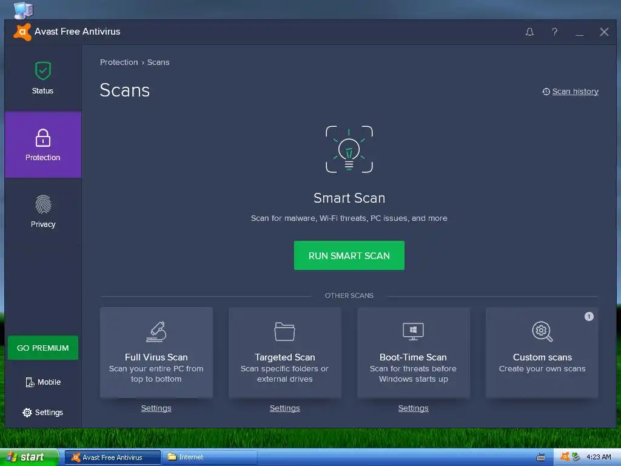Click the scan history clock icon
This screenshot has height=466, width=621.
tap(546, 92)
